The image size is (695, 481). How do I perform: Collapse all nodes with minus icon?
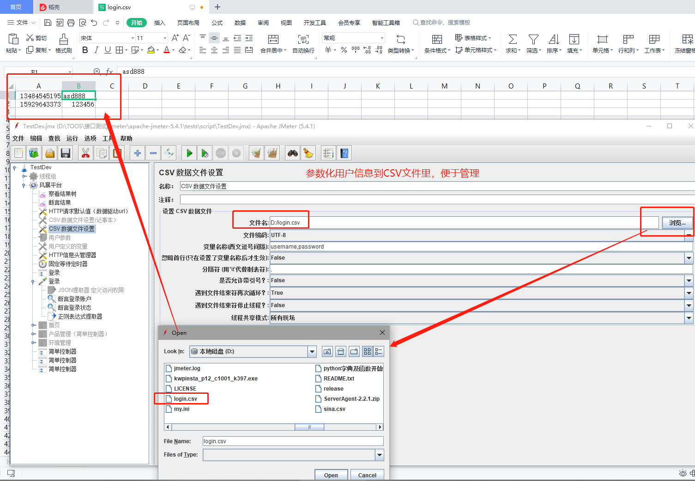pos(153,153)
